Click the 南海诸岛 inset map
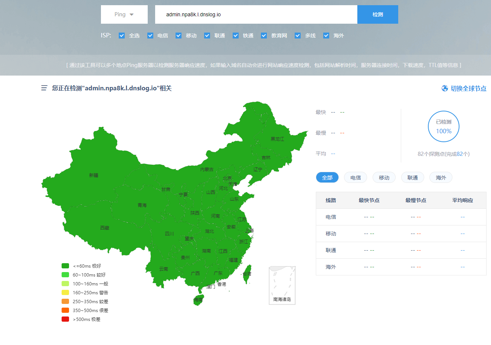Screen dimensions: 491x345 282,285
